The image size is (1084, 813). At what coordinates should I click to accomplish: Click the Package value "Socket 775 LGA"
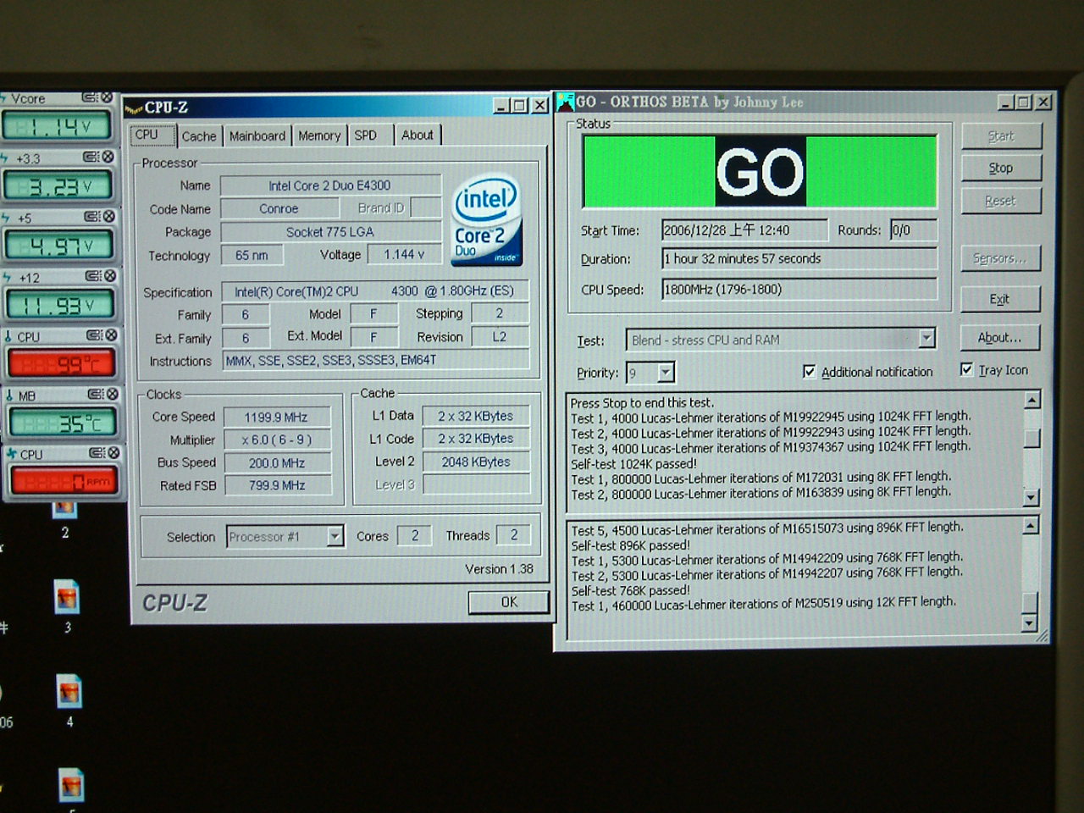(330, 232)
